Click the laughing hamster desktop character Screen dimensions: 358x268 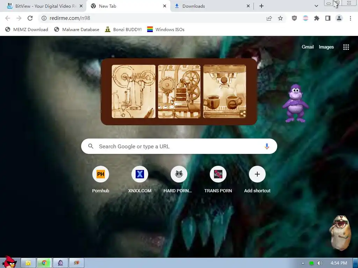(340, 232)
